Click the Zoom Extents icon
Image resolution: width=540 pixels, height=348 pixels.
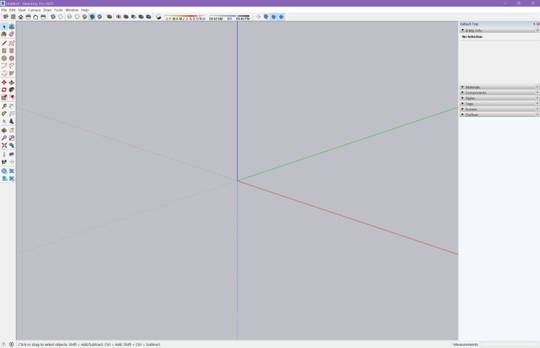click(x=4, y=145)
